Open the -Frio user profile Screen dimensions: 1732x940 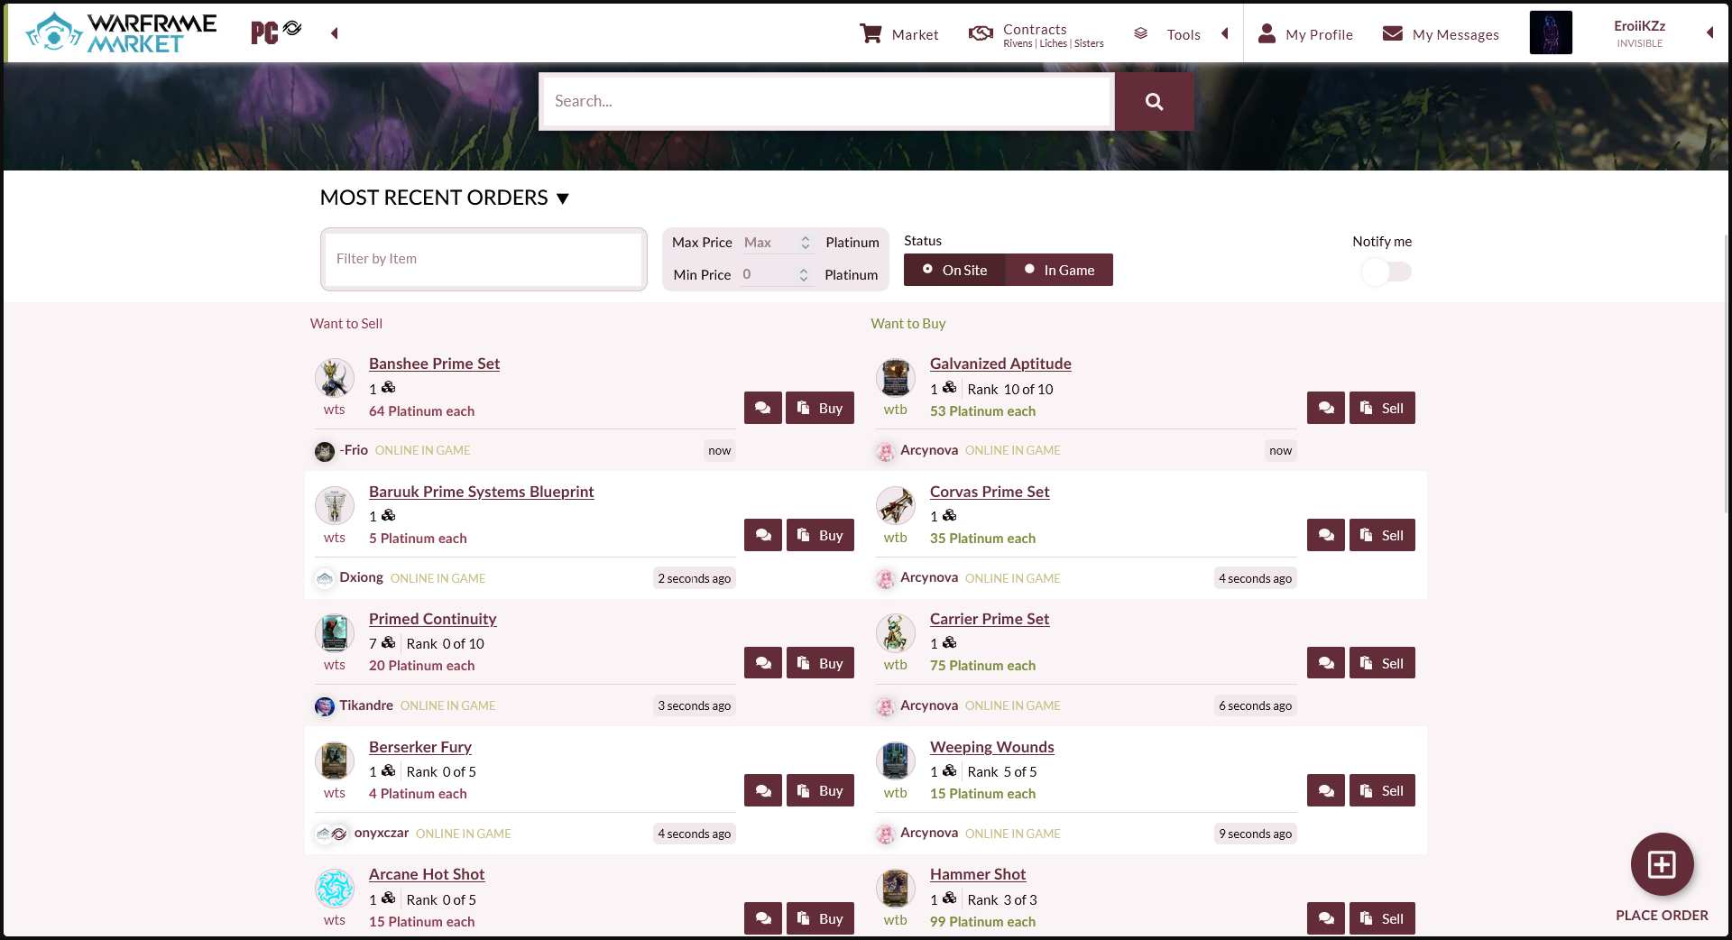point(354,450)
